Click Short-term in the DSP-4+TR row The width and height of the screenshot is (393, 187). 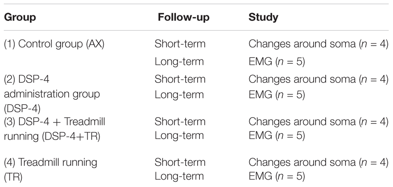[x=180, y=122]
